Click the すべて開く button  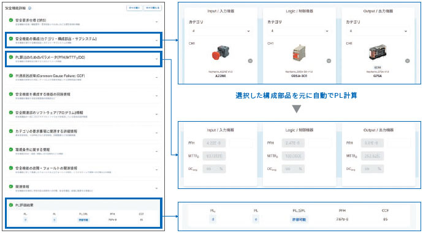click(x=134, y=8)
